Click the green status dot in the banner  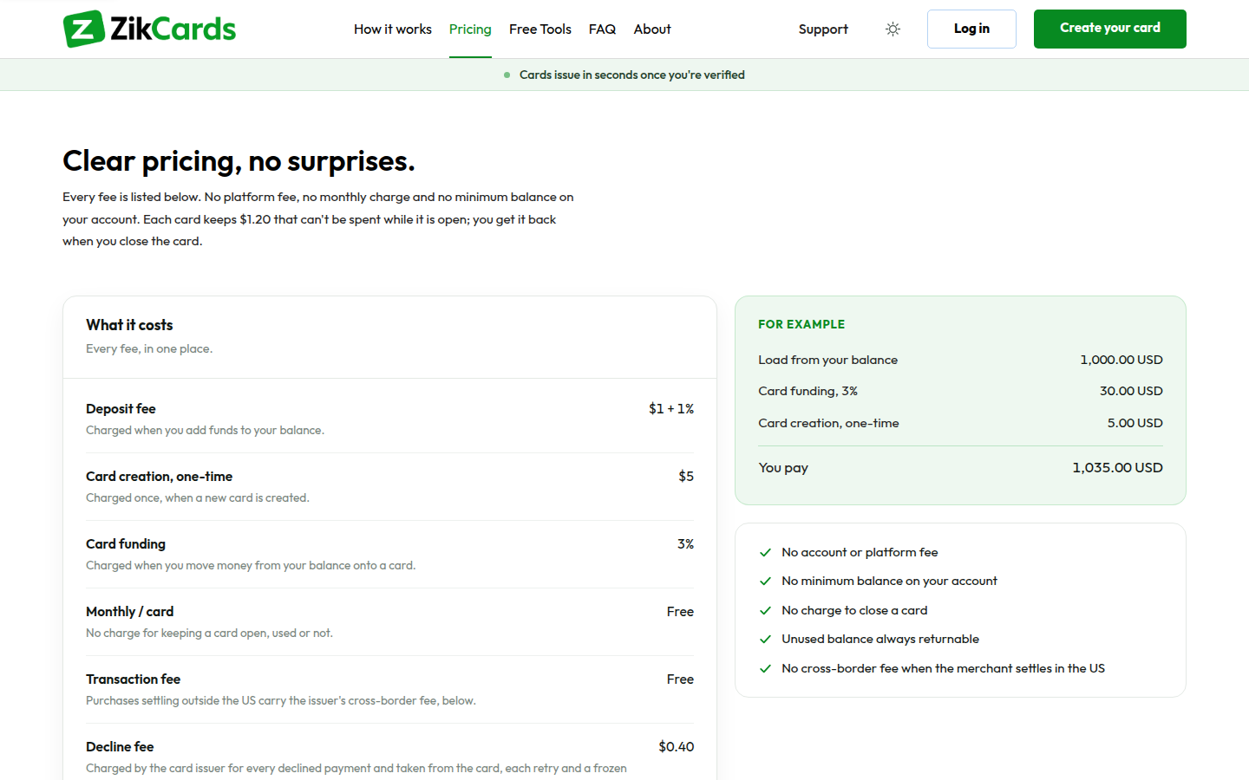507,75
